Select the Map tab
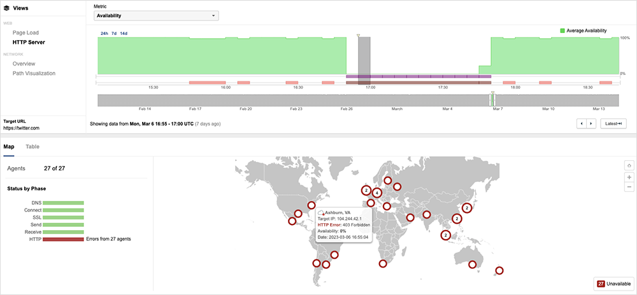This screenshot has width=637, height=295. (x=9, y=146)
